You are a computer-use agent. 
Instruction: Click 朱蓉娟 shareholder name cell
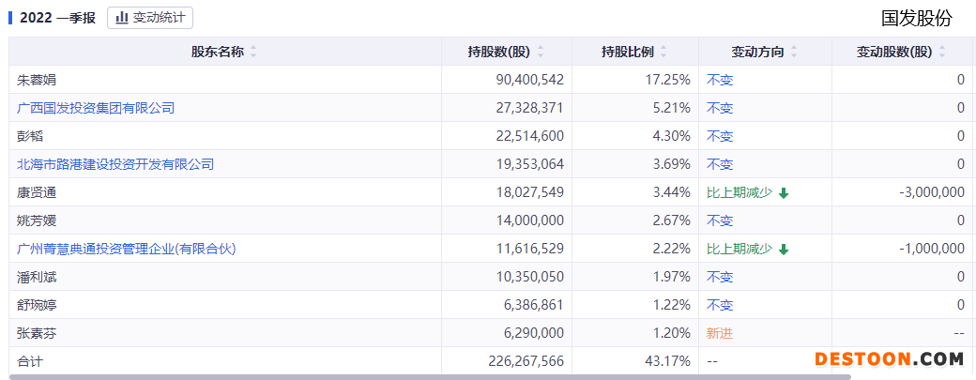(x=37, y=80)
